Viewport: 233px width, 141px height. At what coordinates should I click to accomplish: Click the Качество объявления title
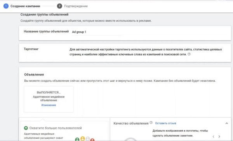[x=131, y=123]
